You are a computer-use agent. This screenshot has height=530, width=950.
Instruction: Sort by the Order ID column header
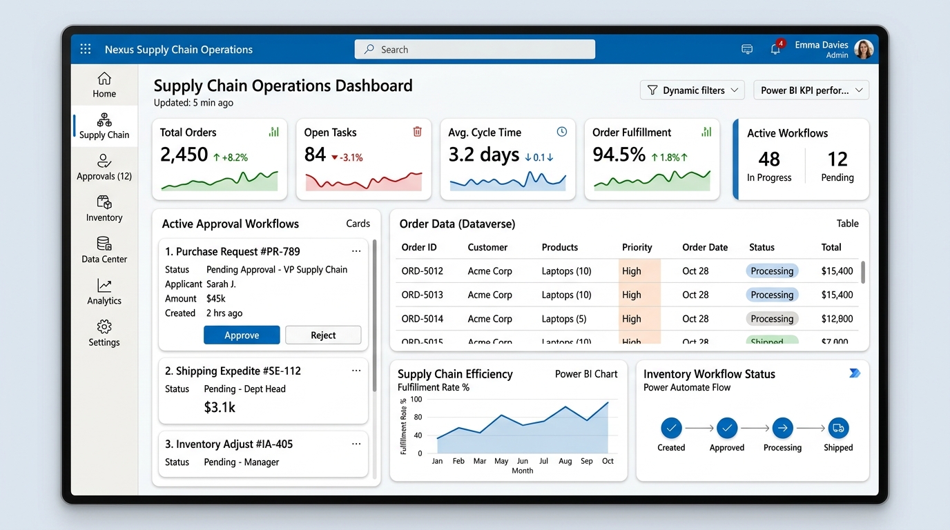point(419,247)
